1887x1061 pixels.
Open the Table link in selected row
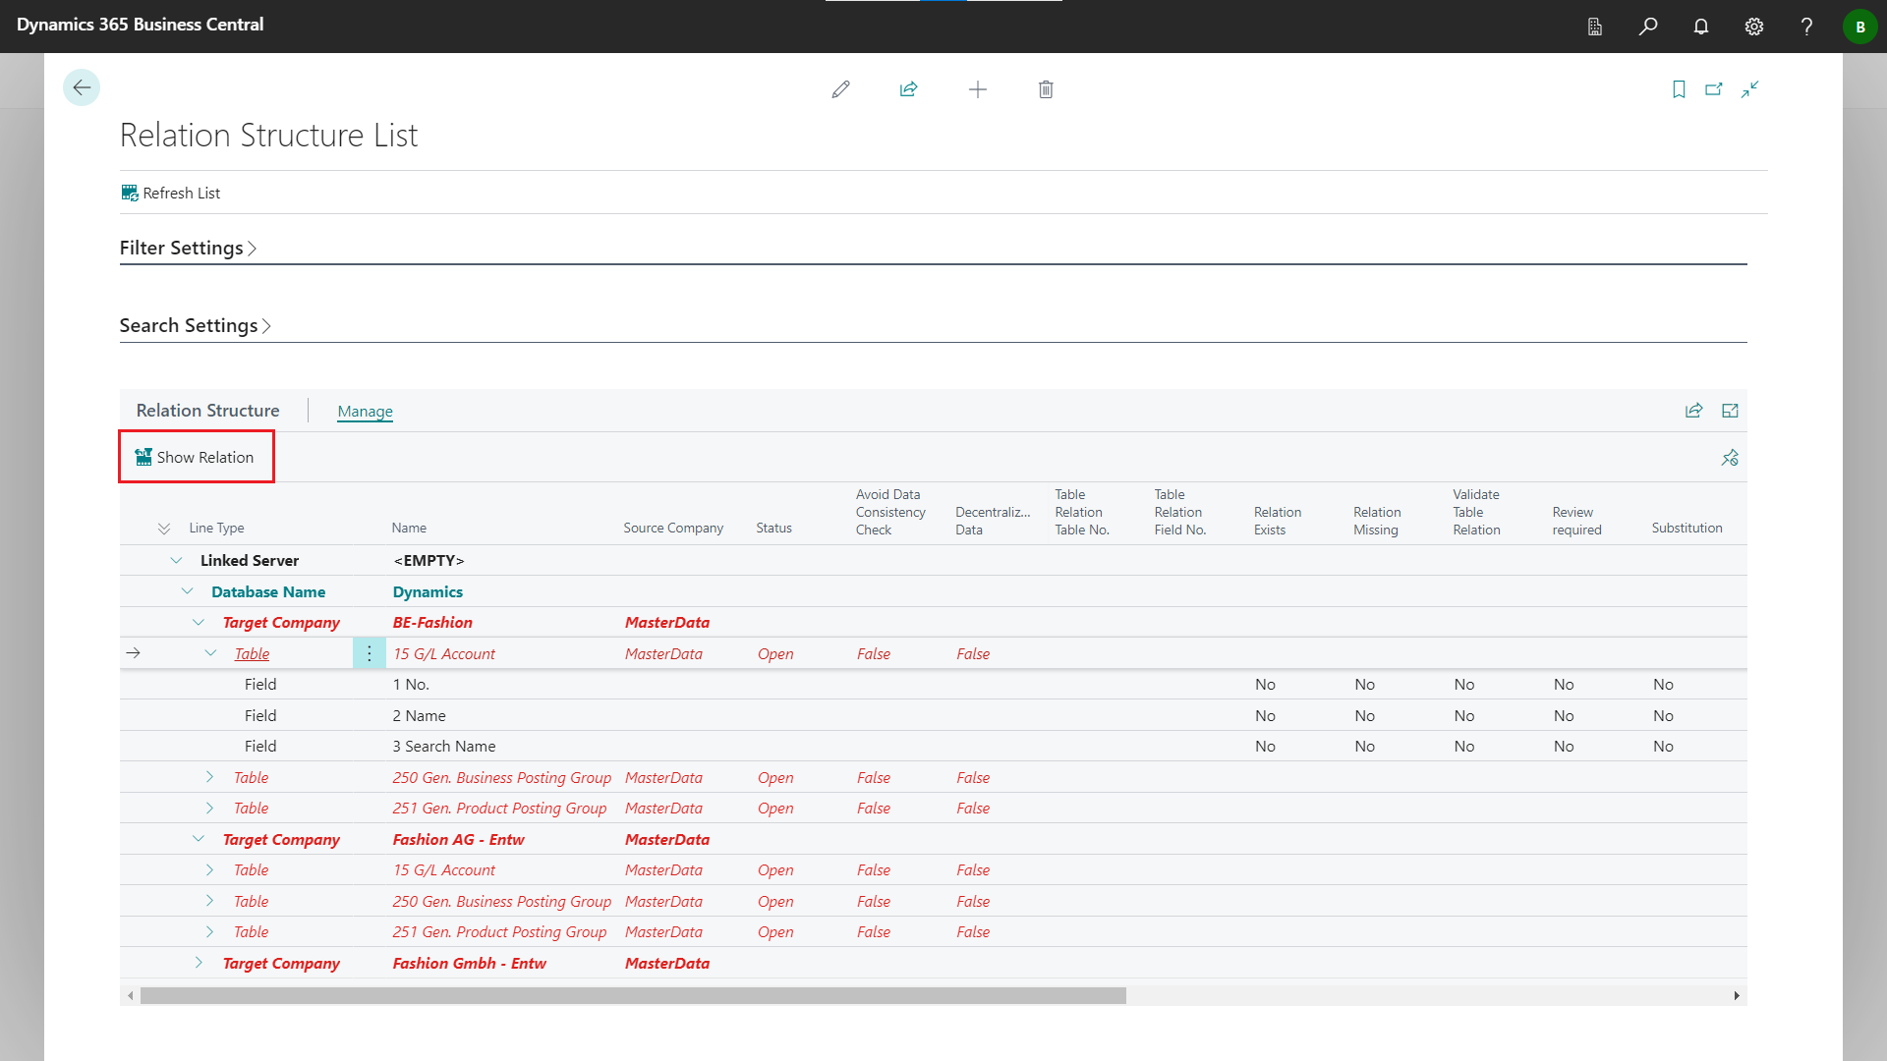(252, 654)
